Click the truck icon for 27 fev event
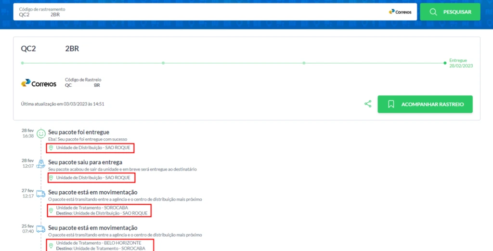Viewport: 493px width, 251px height. (x=40, y=194)
